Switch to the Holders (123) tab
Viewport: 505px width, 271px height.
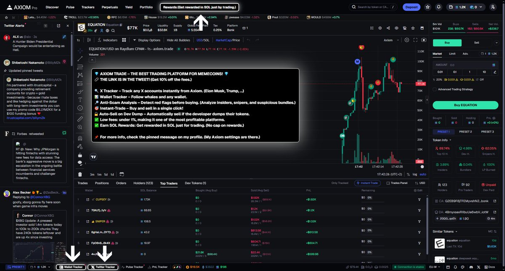pyautogui.click(x=143, y=183)
